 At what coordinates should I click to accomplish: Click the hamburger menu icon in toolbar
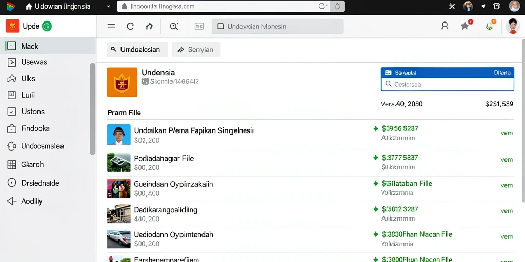111,26
